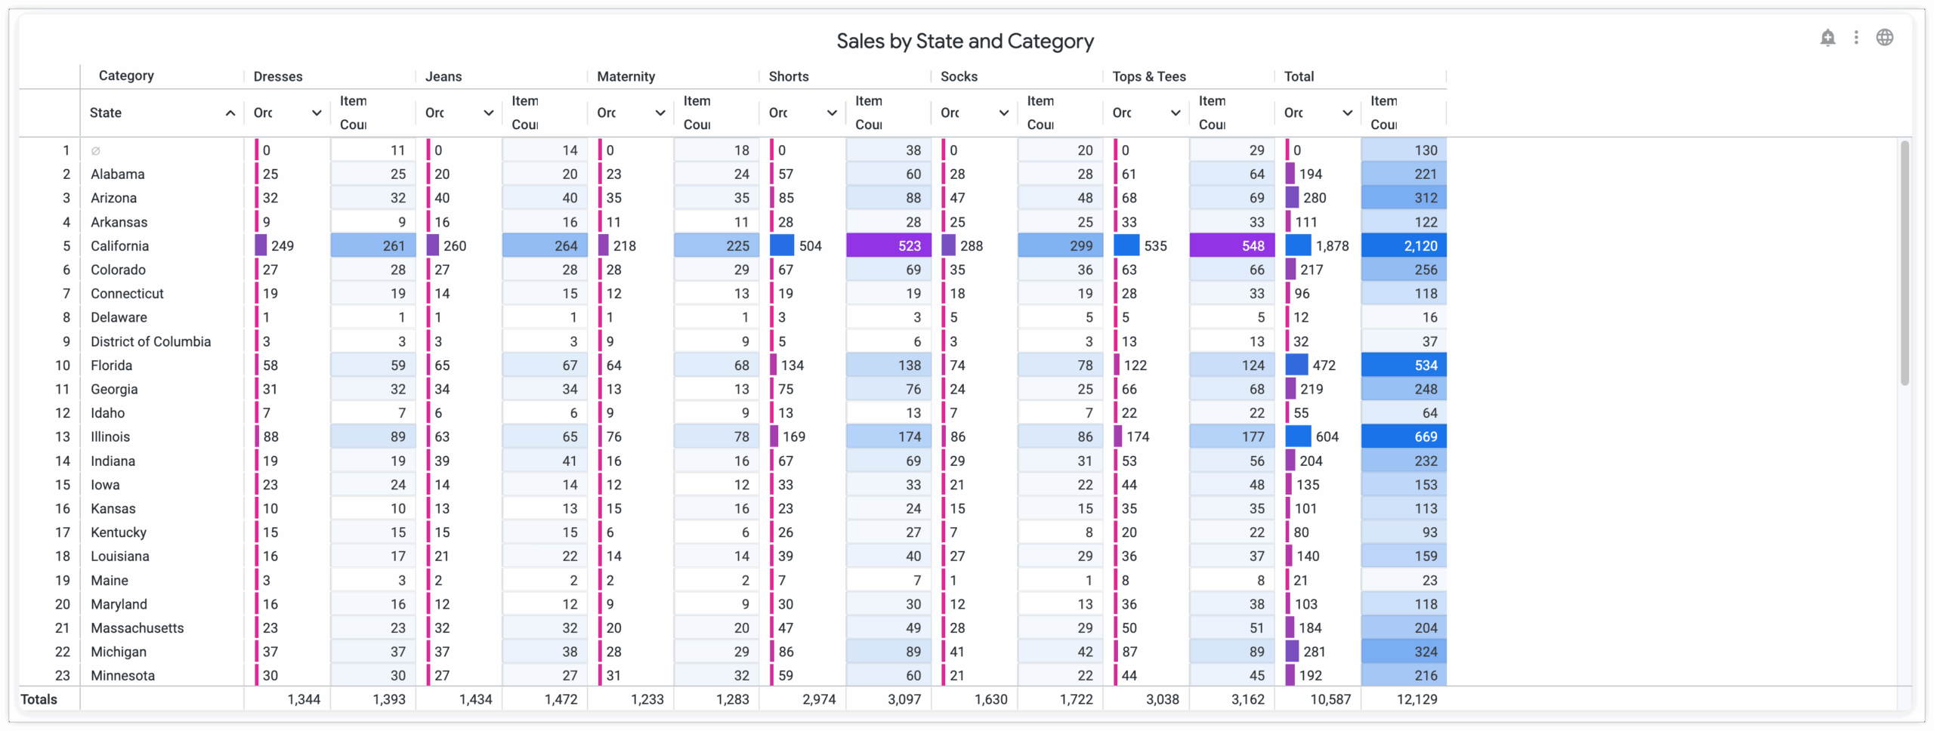The image size is (1934, 731).
Task: Open the three-dot tile actions menu
Action: (1856, 38)
